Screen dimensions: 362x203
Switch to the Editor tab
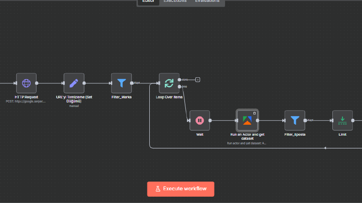(148, 1)
